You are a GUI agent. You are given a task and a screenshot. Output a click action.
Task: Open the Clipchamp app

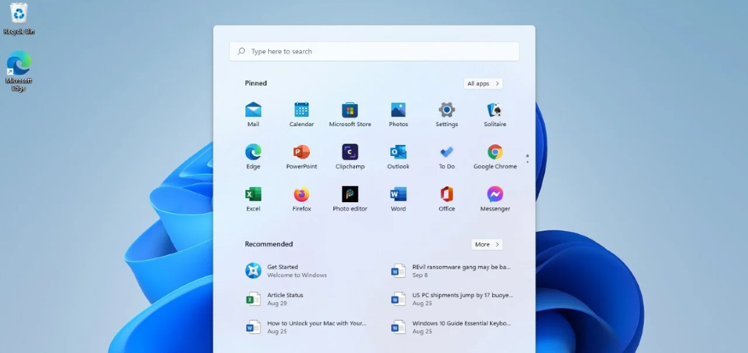coord(350,157)
